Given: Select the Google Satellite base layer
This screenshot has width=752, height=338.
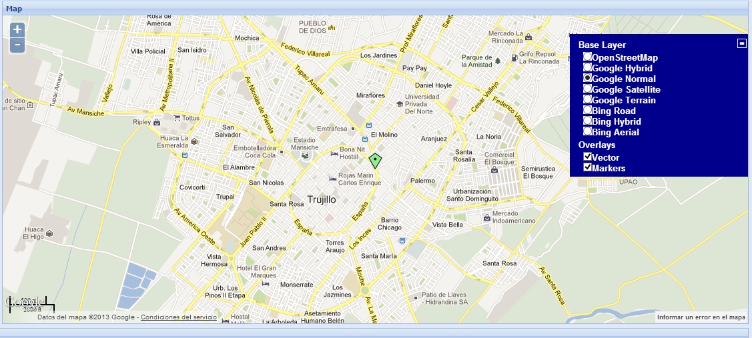Looking at the screenshot, I should point(587,89).
